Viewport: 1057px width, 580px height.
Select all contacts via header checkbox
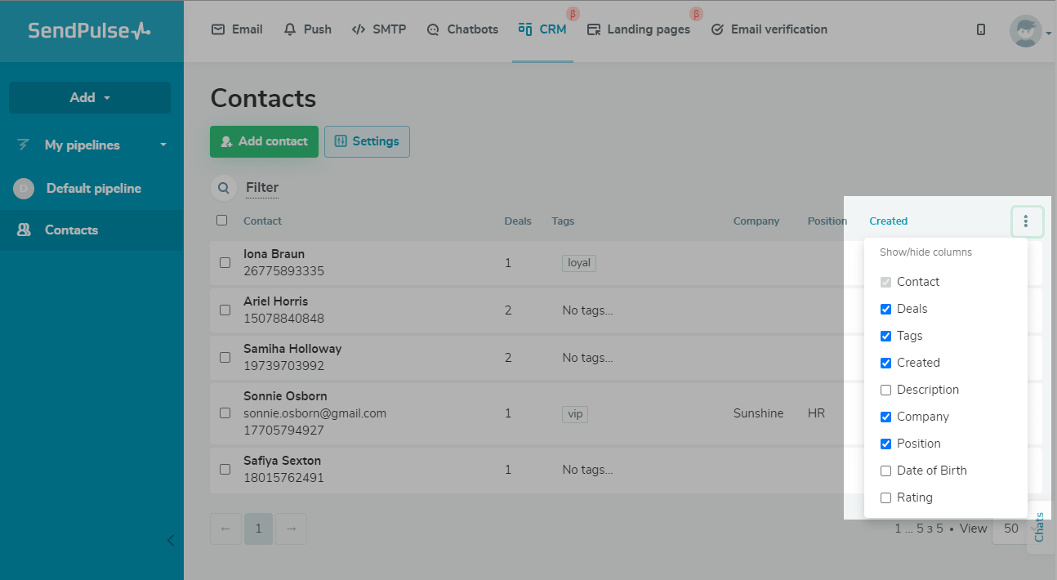pyautogui.click(x=222, y=220)
